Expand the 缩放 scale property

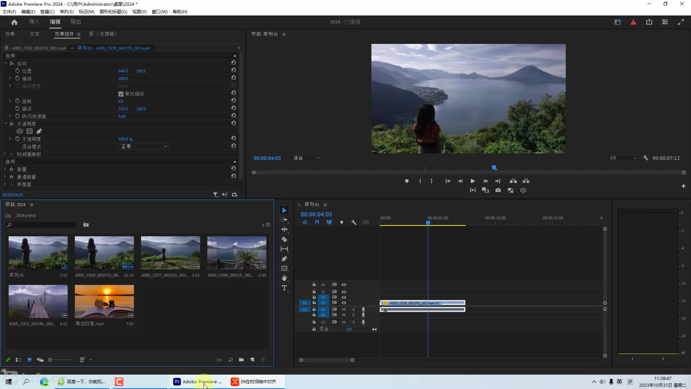pos(10,78)
